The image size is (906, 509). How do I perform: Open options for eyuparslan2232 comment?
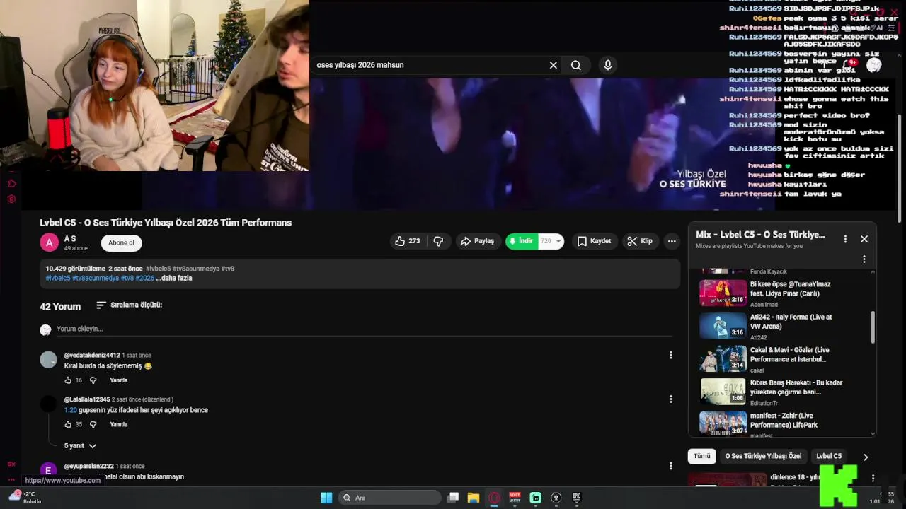pos(670,465)
